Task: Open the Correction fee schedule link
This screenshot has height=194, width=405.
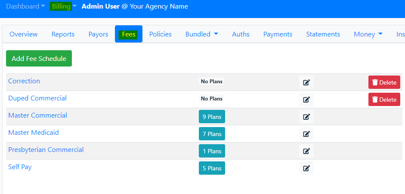Action: [x=24, y=81]
